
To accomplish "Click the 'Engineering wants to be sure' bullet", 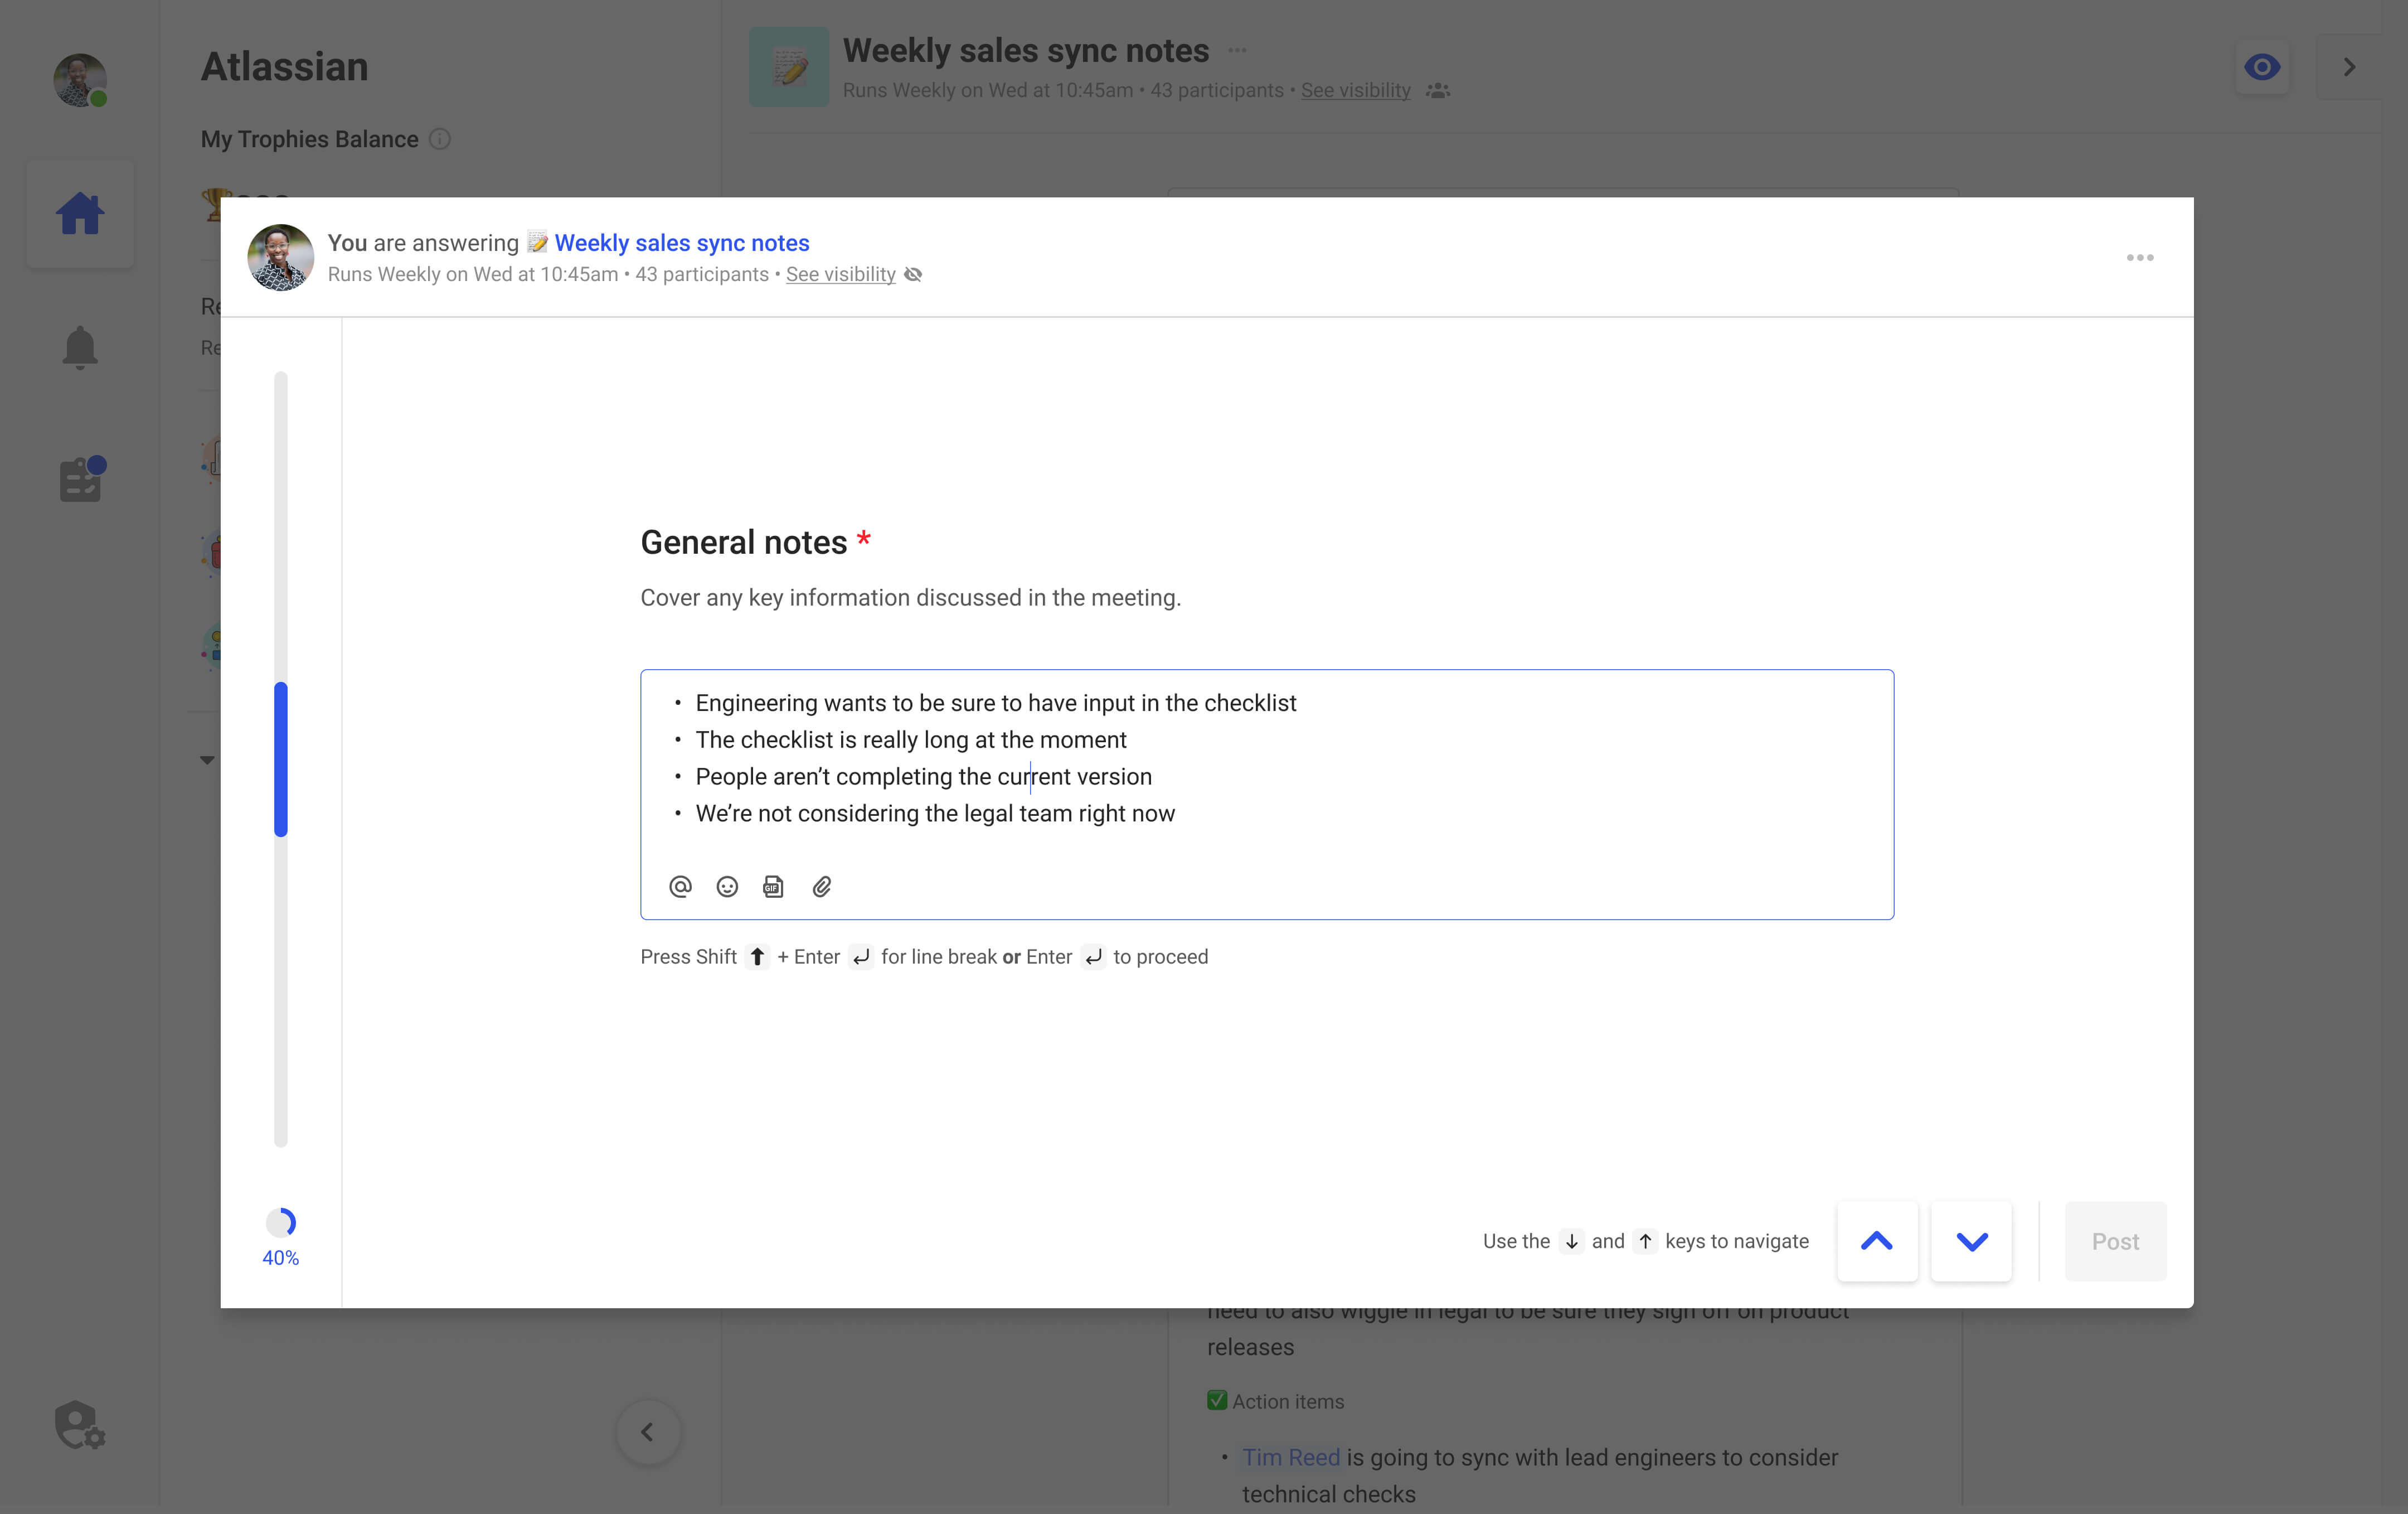I will pyautogui.click(x=996, y=703).
